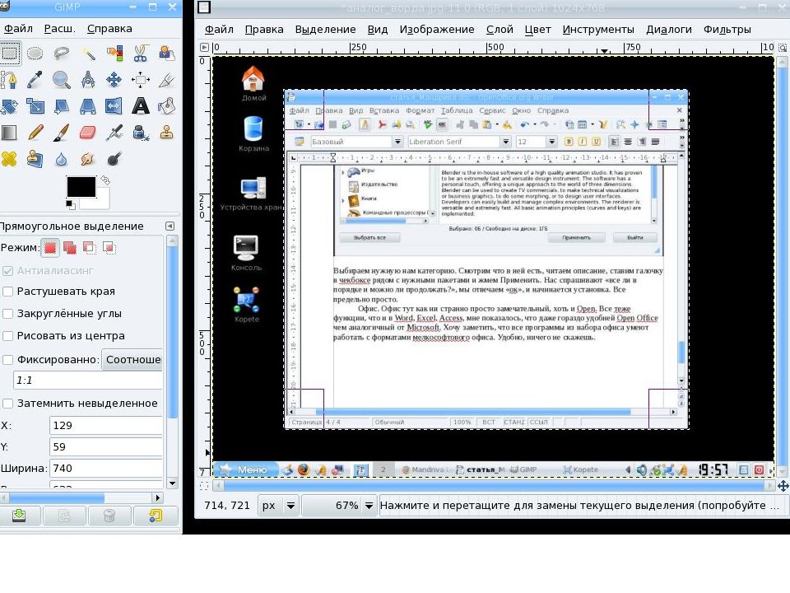
Task: Swap foreground and background colors
Action: tap(105, 180)
